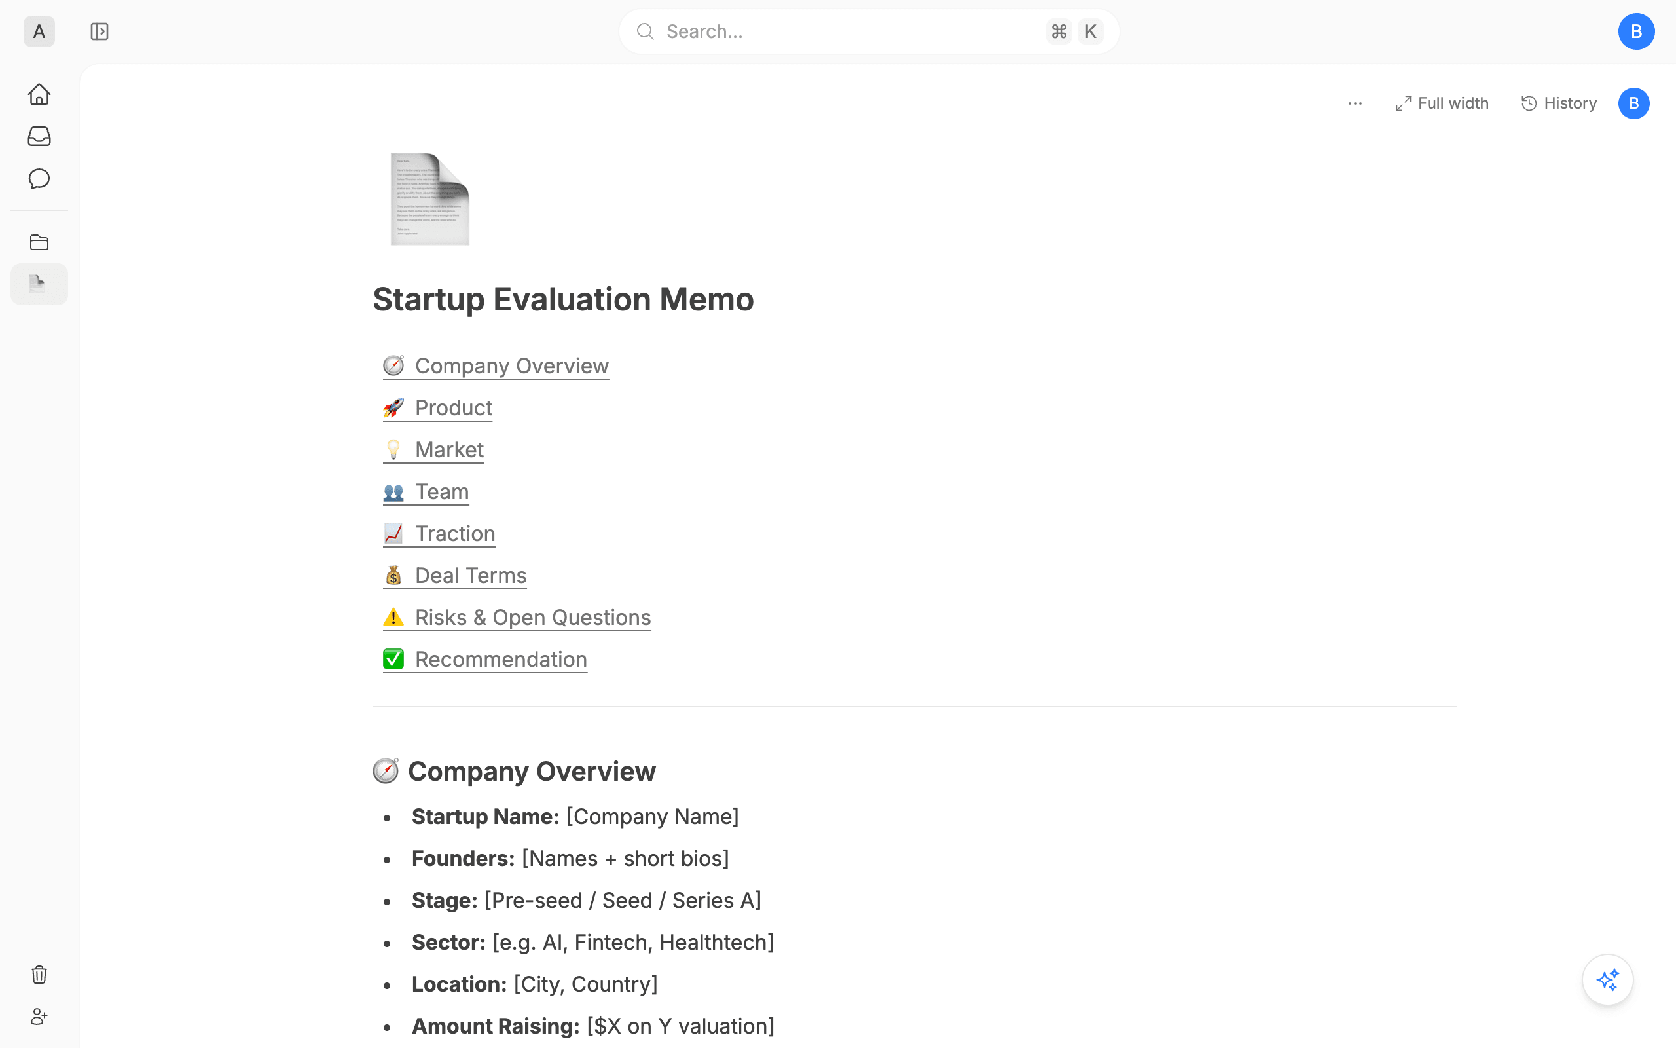
Task: Toggle the sidebar panel icon
Action: click(x=99, y=31)
